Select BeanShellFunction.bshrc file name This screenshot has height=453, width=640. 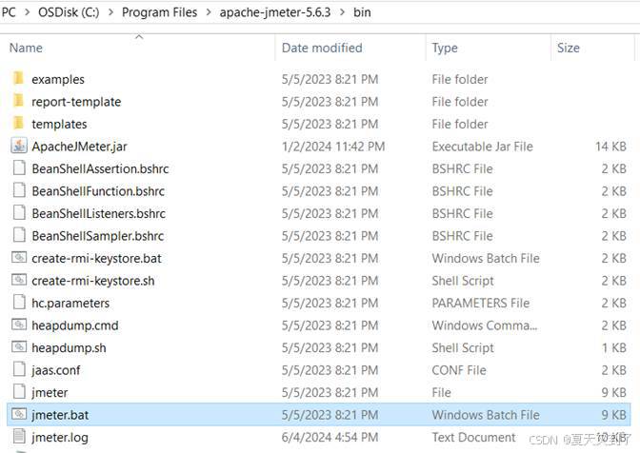point(98,191)
